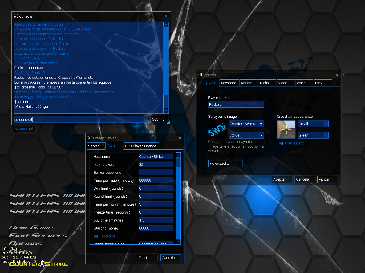Switch to the Lock tab
The width and height of the screenshot is (365, 273).
click(x=323, y=83)
